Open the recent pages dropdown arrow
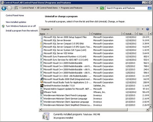The image size is (153, 122). click(13, 8)
